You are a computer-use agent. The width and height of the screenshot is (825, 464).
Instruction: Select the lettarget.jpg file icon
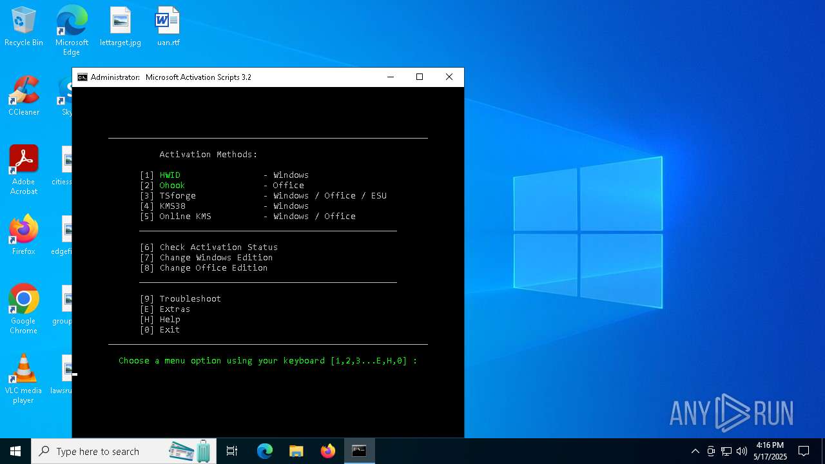click(x=121, y=27)
